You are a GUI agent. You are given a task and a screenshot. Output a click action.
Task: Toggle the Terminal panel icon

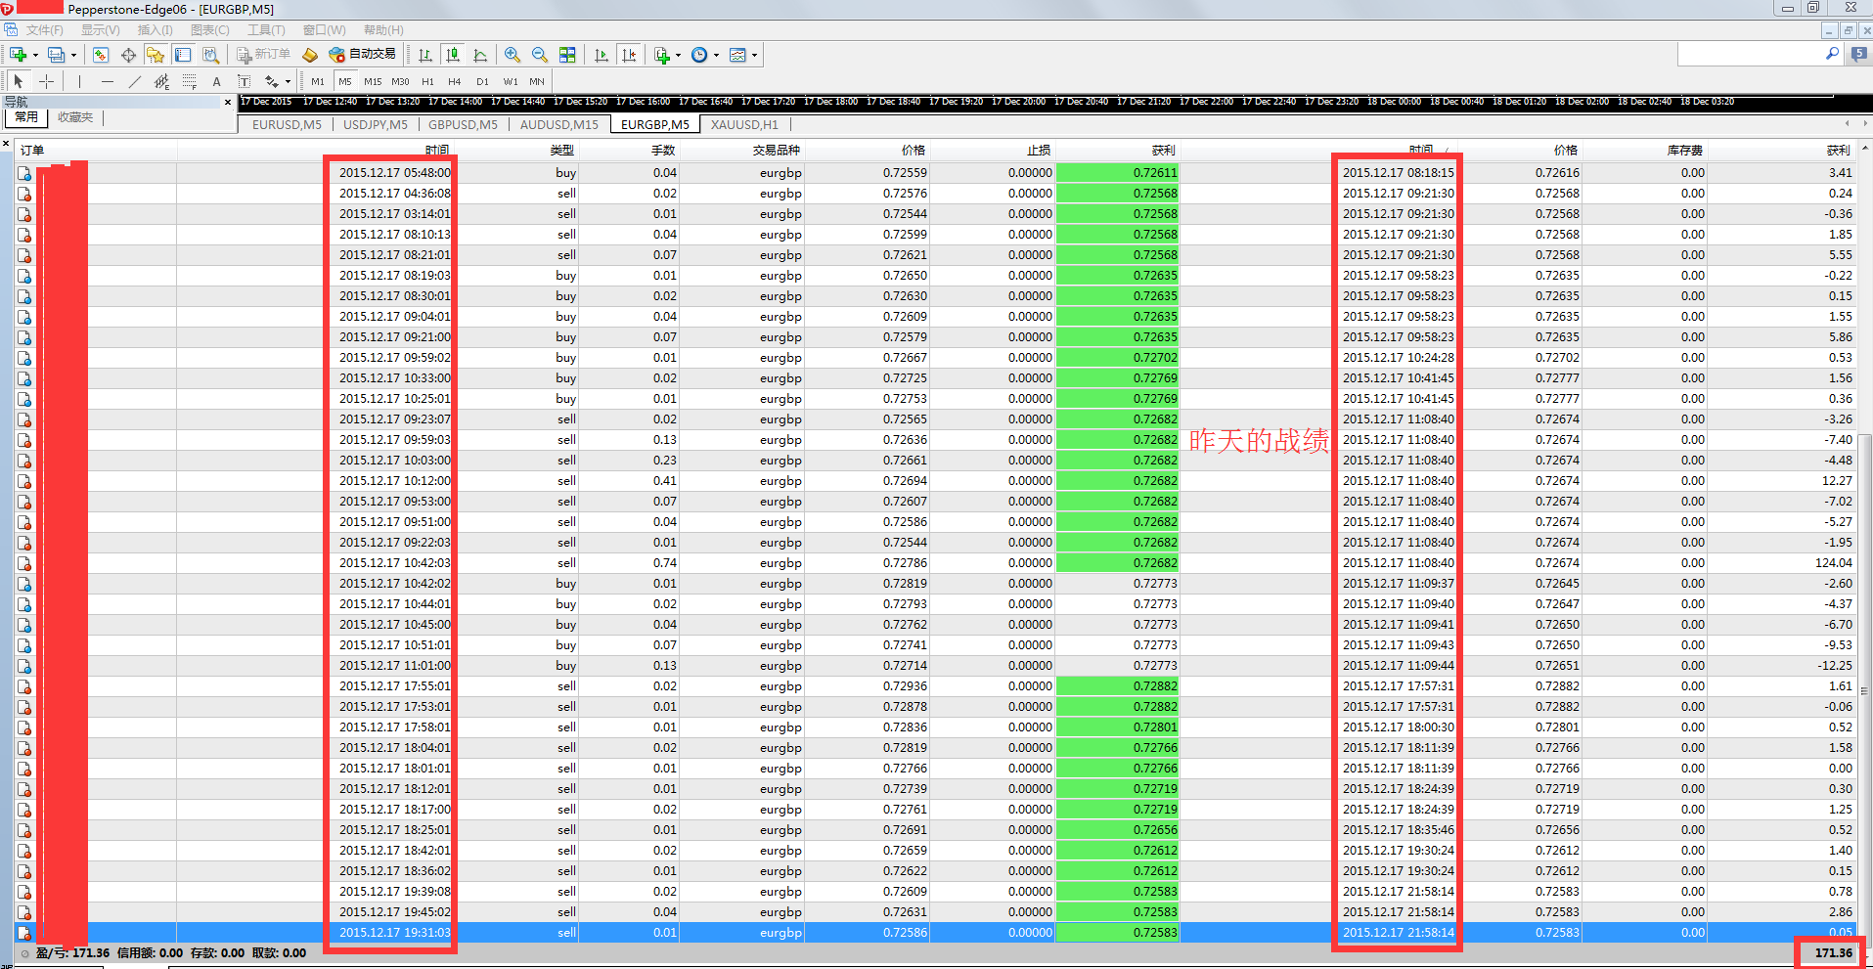pos(183,55)
